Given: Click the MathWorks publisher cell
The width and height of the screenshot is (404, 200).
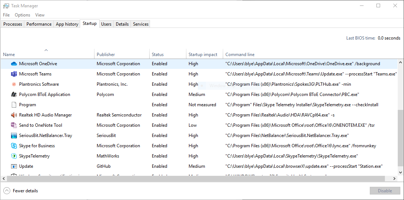Looking at the screenshot, I should [x=108, y=156].
